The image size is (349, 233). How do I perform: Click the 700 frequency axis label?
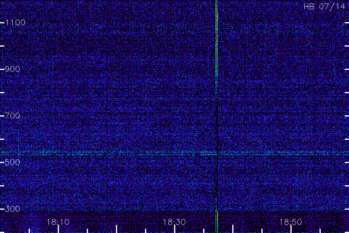12,115
